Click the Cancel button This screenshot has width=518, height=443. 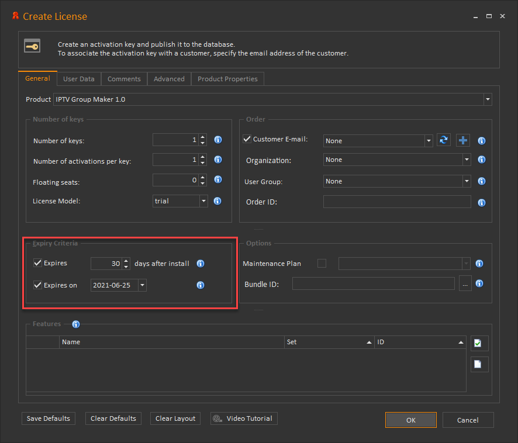click(468, 420)
